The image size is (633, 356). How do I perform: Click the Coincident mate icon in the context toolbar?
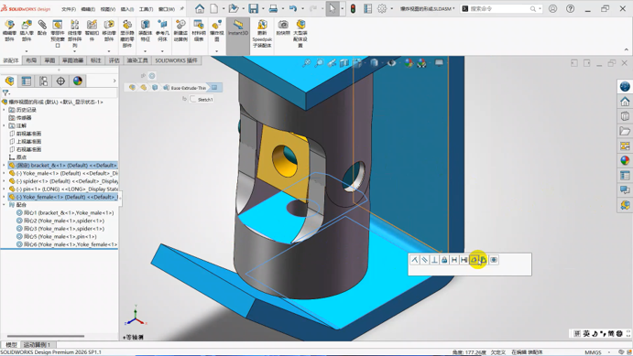[415, 260]
